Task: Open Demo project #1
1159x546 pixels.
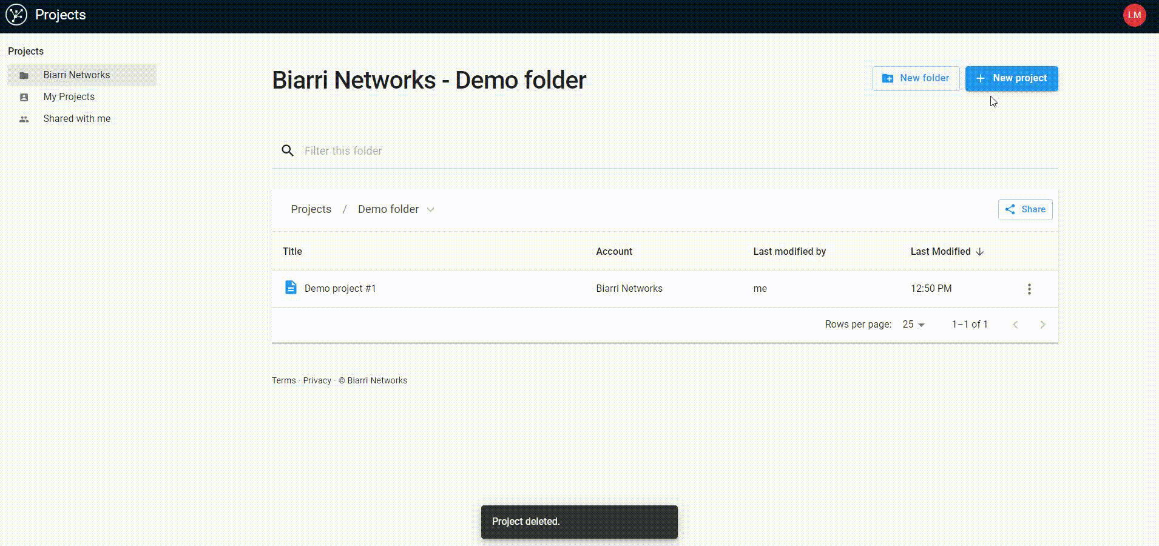Action: coord(340,289)
